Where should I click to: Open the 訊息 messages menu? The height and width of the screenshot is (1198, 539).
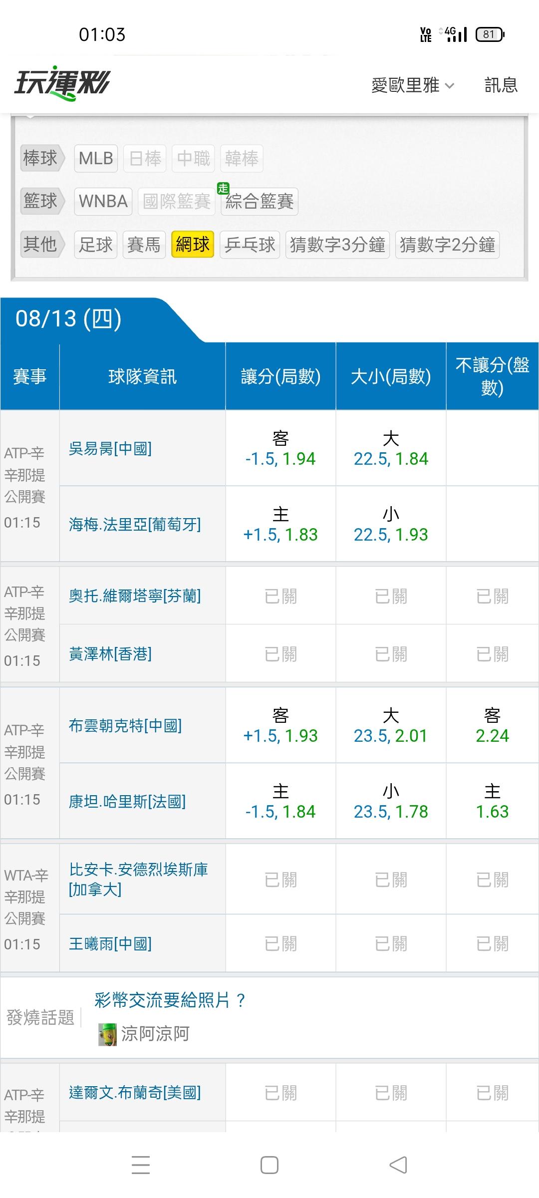[501, 85]
